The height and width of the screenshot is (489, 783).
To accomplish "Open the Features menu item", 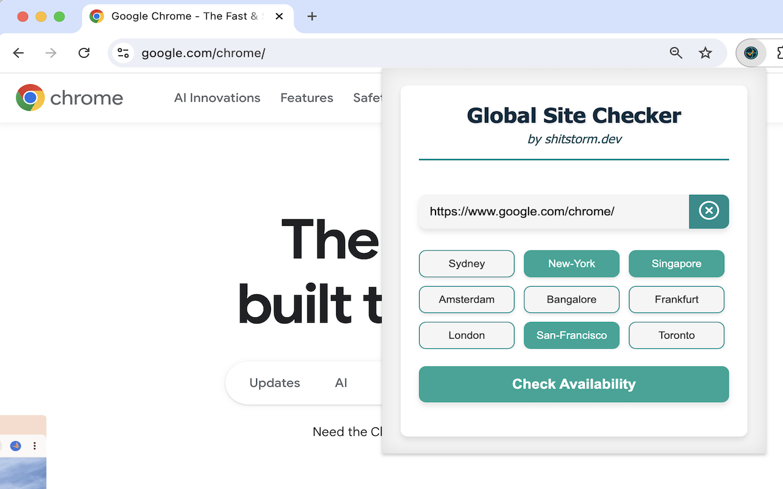I will tap(306, 98).
